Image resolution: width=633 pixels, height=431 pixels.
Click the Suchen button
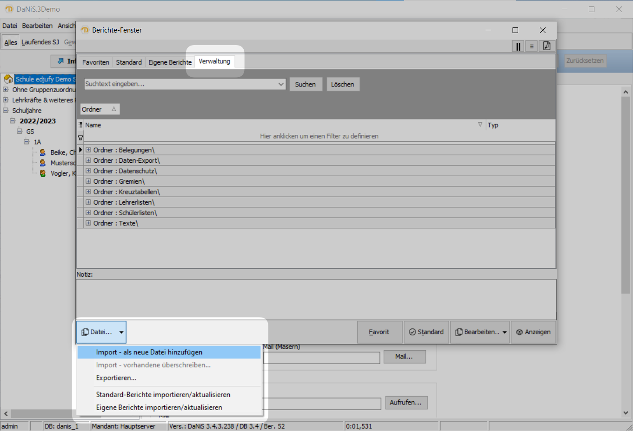(x=306, y=84)
